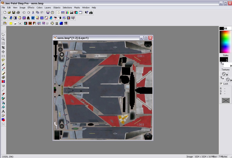Toggle the Tool Options palette button
Viewport: 232px width, 158px height.
63,12
